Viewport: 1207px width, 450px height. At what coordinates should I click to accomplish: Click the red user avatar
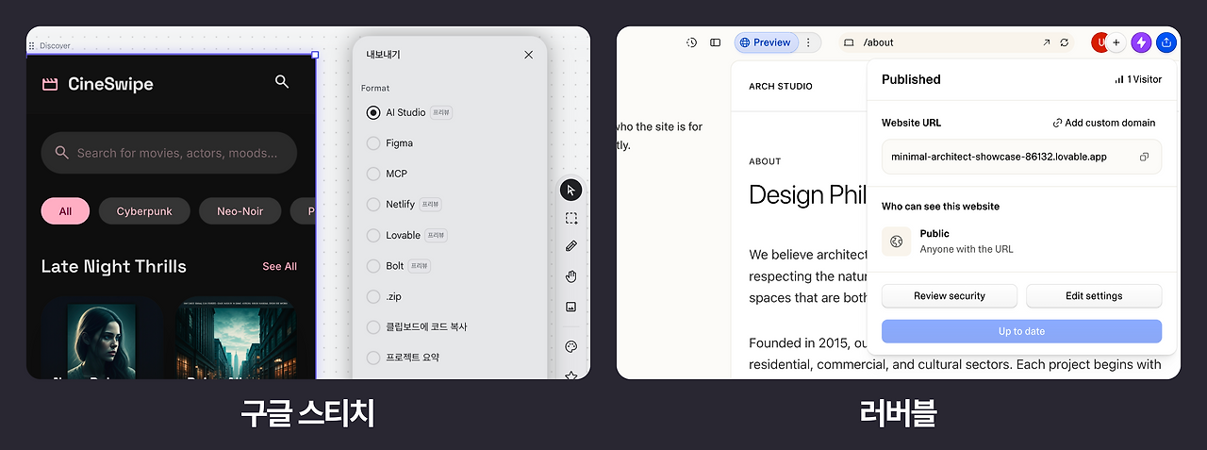[1099, 42]
